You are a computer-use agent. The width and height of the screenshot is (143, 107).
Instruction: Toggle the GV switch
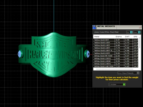129,32
